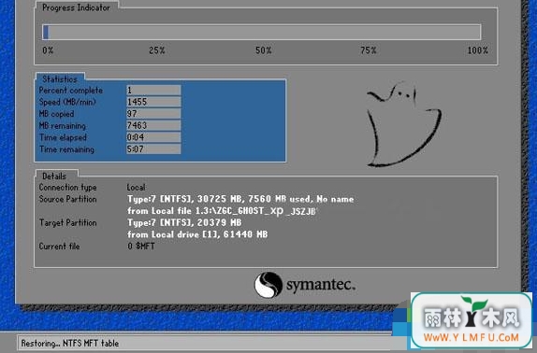Click the Percent complete label
This screenshot has width=537, height=353.
[x=70, y=91]
